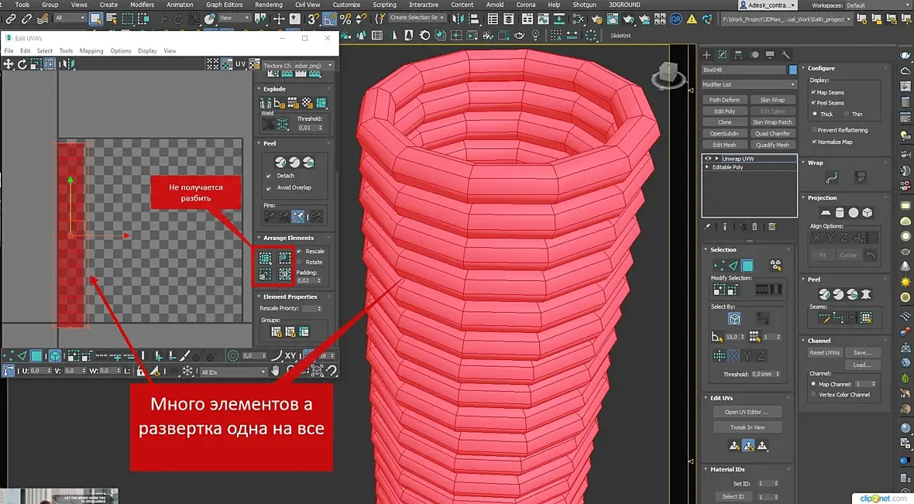Uncheck the Map Seams checkbox
The image size is (914, 504).
pos(813,92)
